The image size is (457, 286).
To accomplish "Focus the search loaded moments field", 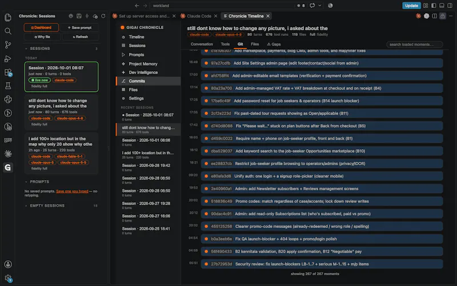I will point(415,44).
